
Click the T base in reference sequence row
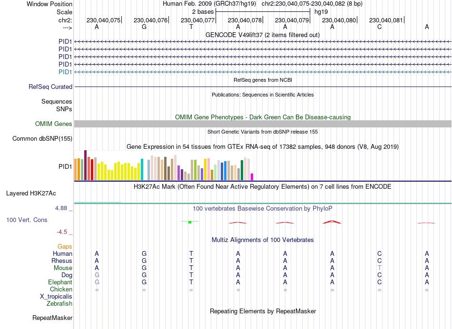(x=191, y=27)
